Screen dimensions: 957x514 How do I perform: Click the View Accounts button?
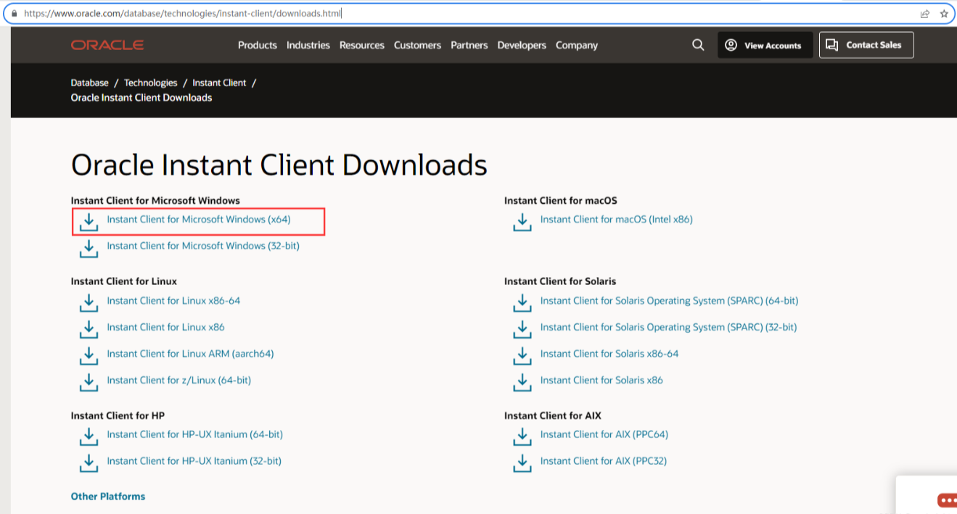tap(765, 45)
